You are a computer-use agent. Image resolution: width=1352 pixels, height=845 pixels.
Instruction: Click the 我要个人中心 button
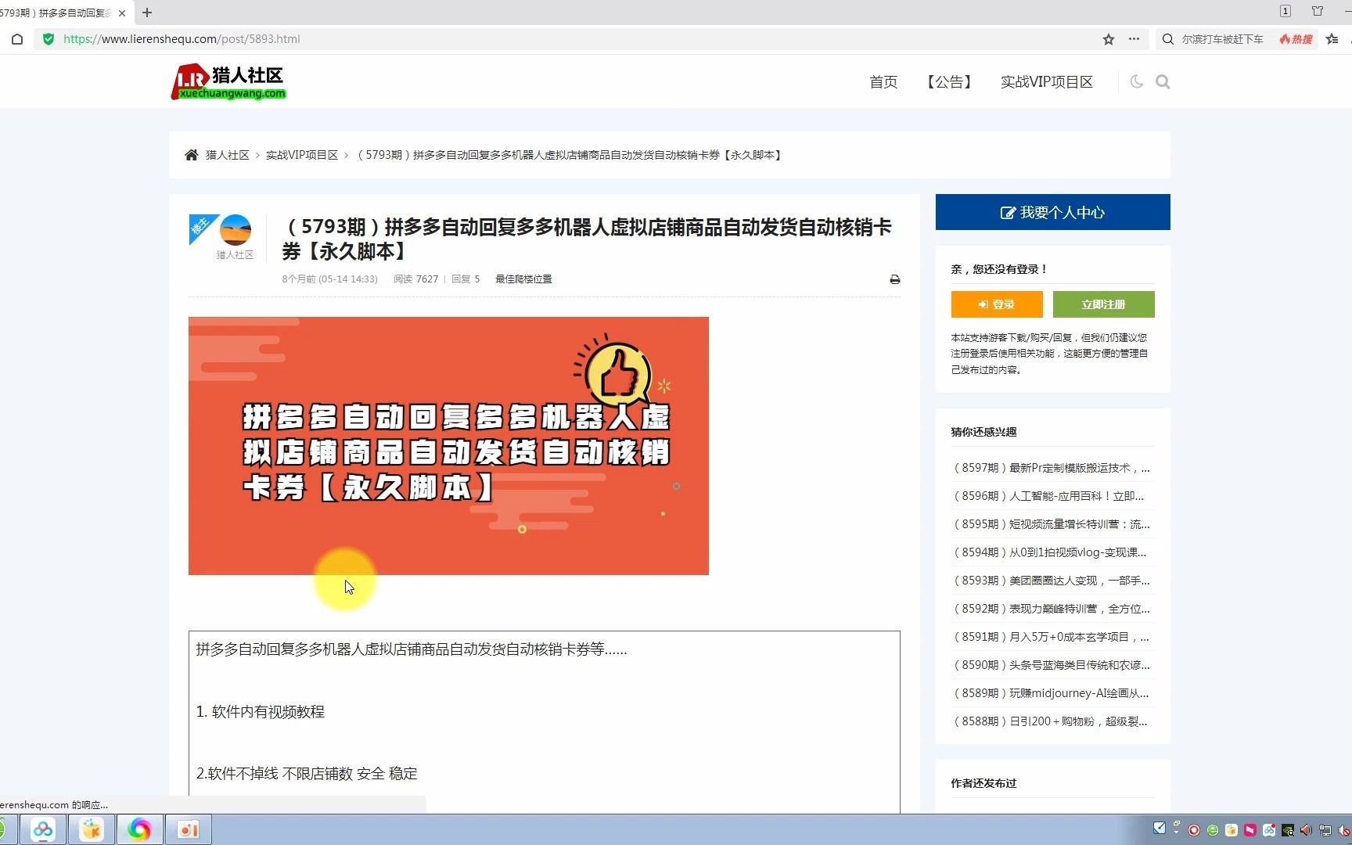pyautogui.click(x=1053, y=212)
